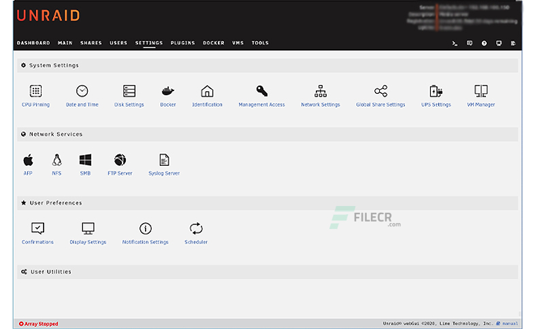The image size is (535, 329).
Task: Open the manual link in footer
Action: (x=510, y=324)
